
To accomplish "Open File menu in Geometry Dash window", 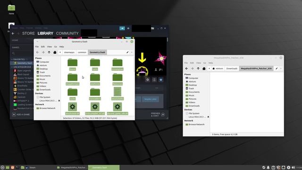I will (x=37, y=47).
